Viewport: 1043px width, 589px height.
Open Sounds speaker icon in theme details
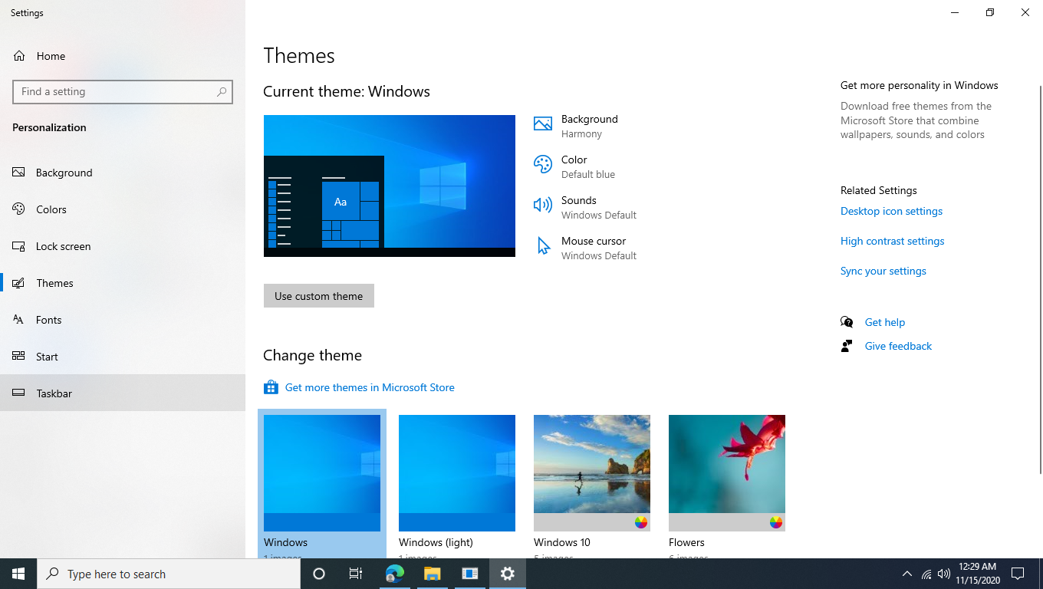point(543,205)
